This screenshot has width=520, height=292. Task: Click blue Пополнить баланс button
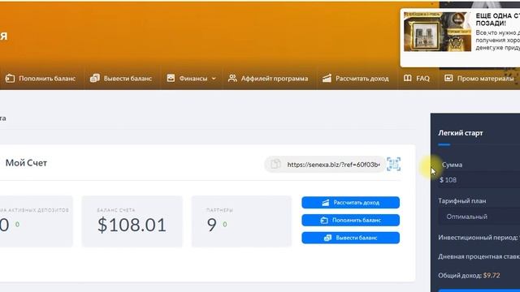click(350, 220)
